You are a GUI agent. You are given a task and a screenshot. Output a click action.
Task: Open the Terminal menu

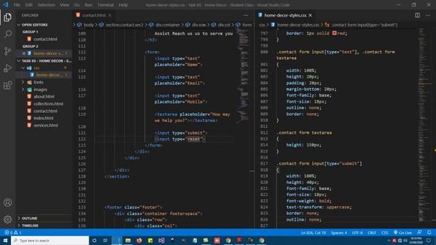[x=106, y=5]
